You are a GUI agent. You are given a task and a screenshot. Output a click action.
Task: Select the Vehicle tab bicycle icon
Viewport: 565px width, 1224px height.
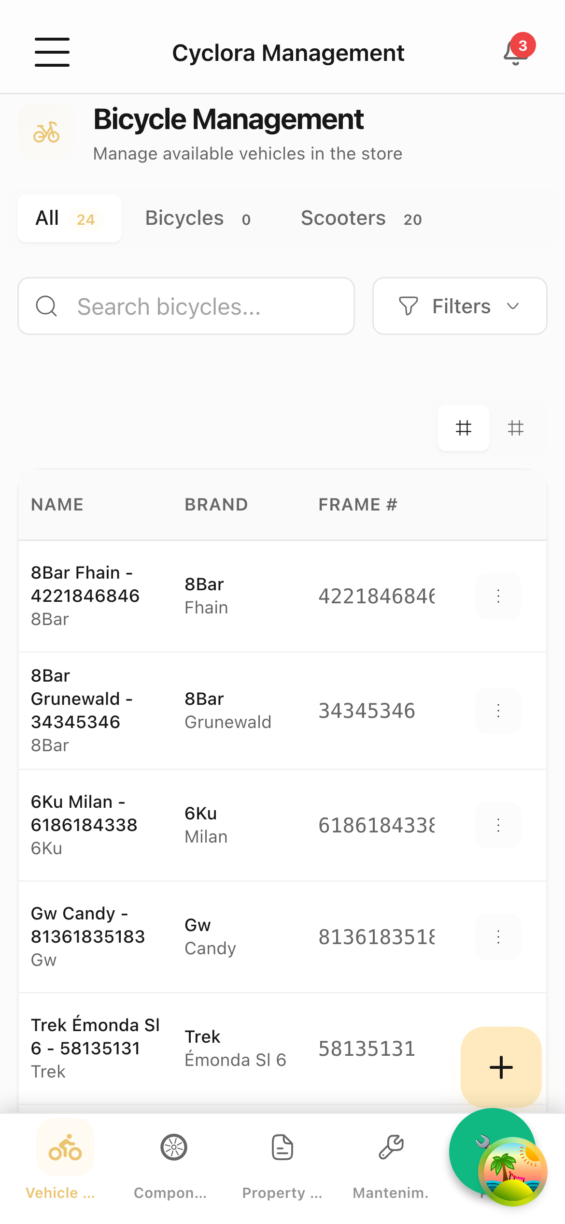tap(65, 1147)
